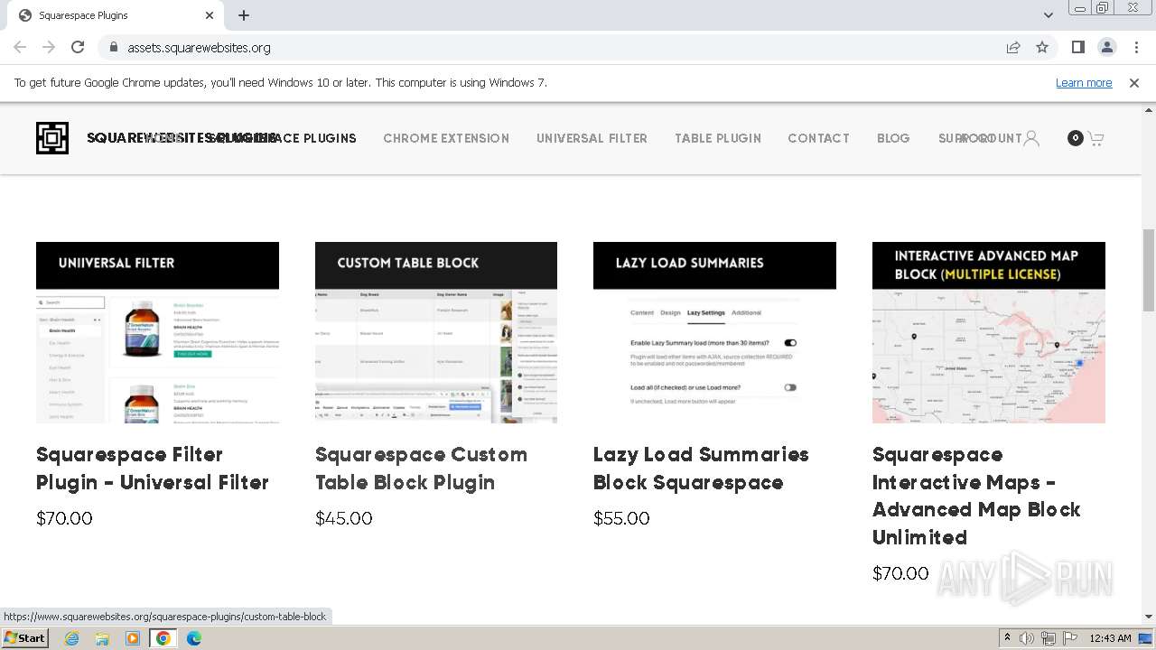Open the Windows Start menu
Screen dimensions: 1156x650
(24, 637)
